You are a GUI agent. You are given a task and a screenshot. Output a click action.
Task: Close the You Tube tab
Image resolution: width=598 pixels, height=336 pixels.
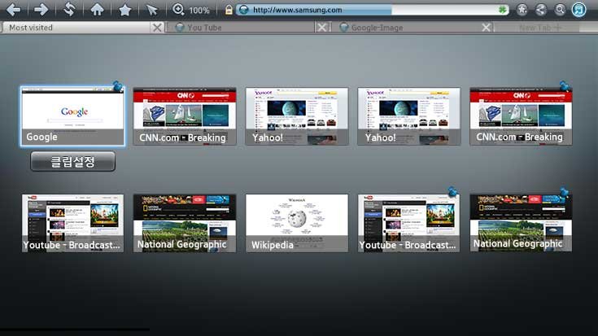click(x=322, y=28)
